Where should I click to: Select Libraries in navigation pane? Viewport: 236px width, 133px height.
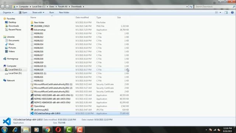pos(11,37)
